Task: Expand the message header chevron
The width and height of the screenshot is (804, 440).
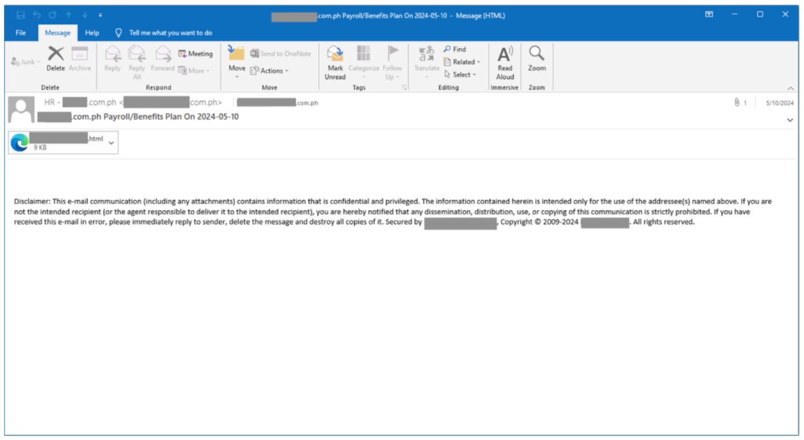Action: coord(790,120)
